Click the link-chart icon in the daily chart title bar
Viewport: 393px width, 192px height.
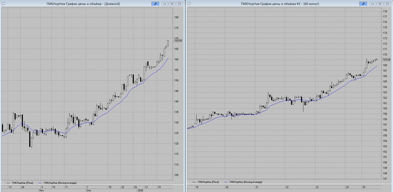155,4
